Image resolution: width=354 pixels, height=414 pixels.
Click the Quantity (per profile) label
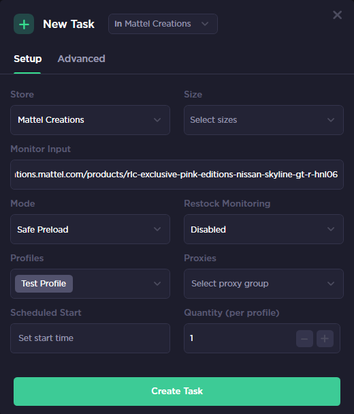coord(231,312)
